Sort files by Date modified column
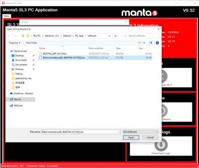The width and height of the screenshot is (199, 168). (x=101, y=48)
